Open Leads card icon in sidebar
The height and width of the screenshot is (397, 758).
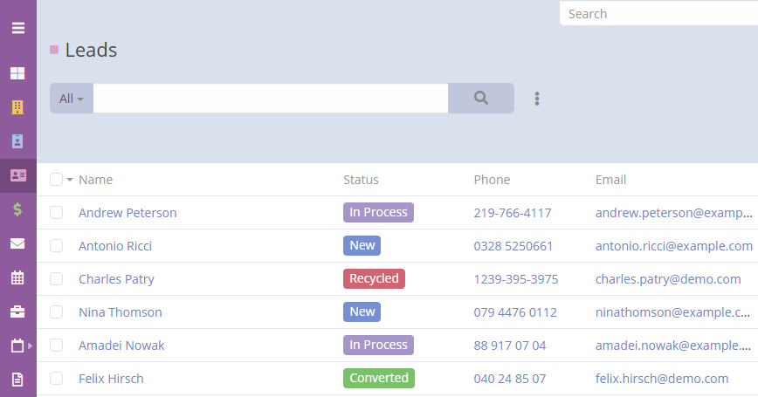tap(17, 175)
